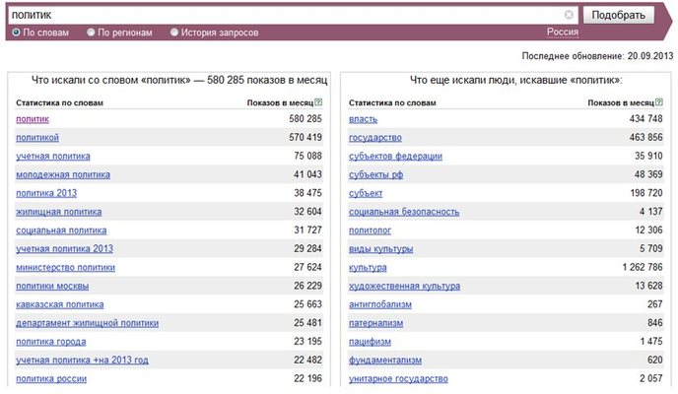Open the 'жилищная политика' link
Viewport: 678px width, 394px height.
[x=59, y=212]
